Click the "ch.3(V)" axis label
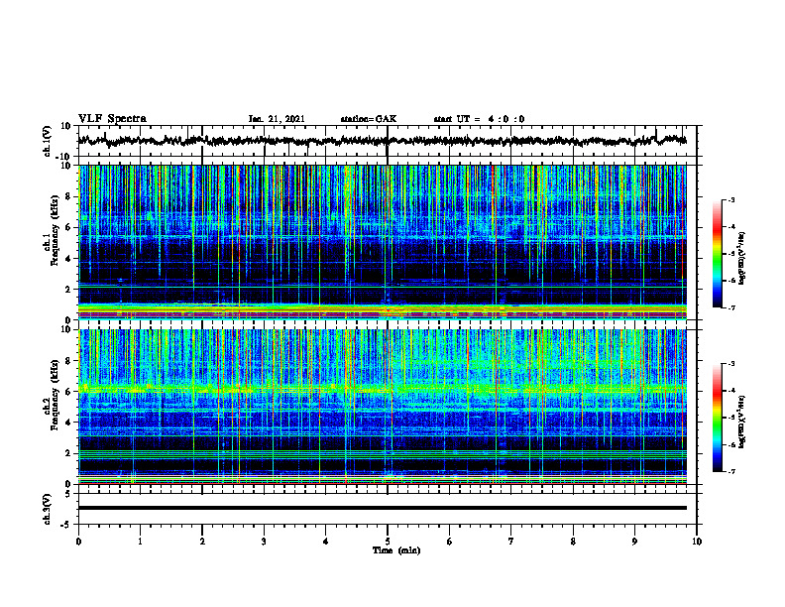The height and width of the screenshot is (607, 785). click(x=48, y=509)
